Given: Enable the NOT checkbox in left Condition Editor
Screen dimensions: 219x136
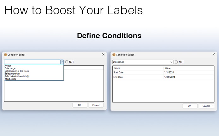Looking at the screenshot, I should coord(67,62).
